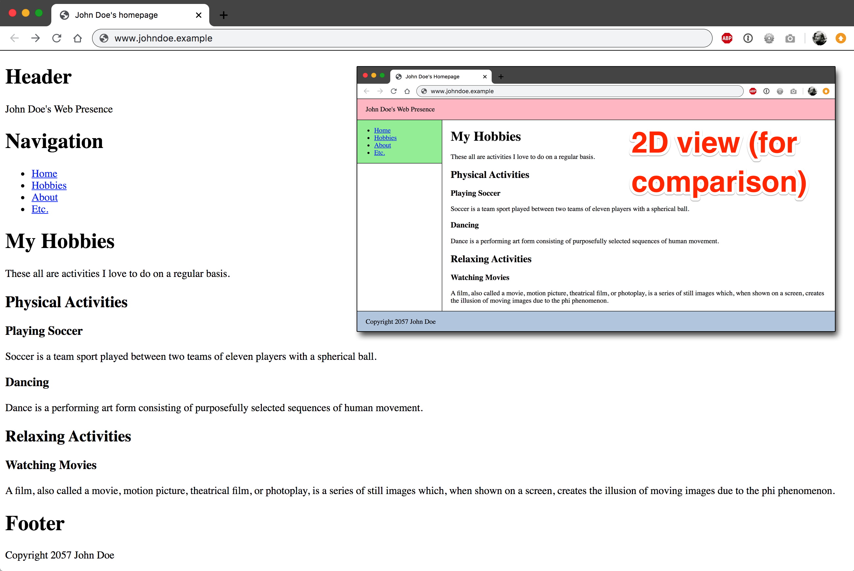Click the About link
Viewport: 854px width, 571px height.
[44, 197]
